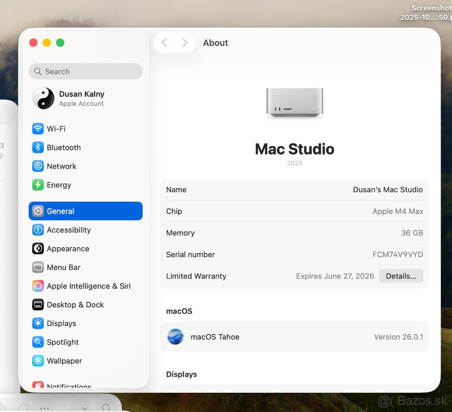Image resolution: width=452 pixels, height=412 pixels.
Task: Open Desktop & Dock settings
Action: [75, 305]
